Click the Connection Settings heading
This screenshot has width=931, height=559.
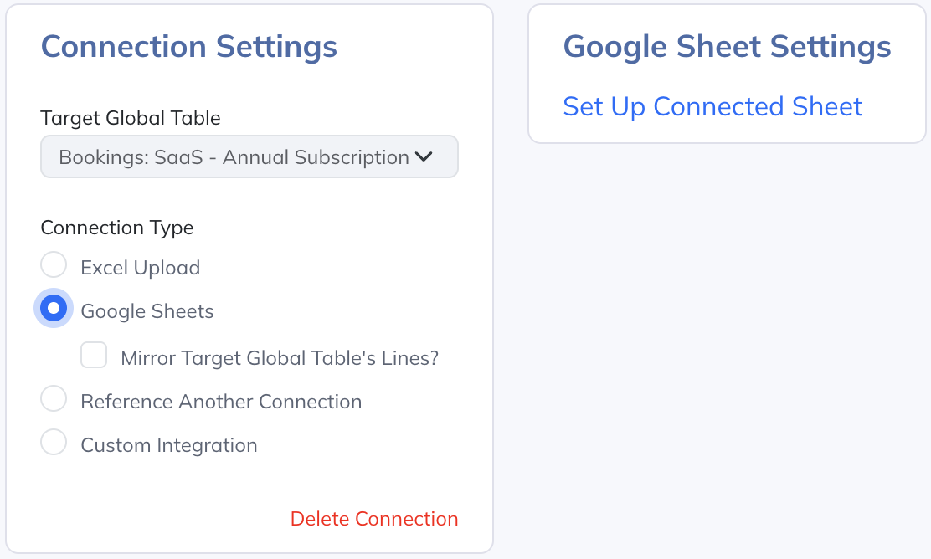189,46
